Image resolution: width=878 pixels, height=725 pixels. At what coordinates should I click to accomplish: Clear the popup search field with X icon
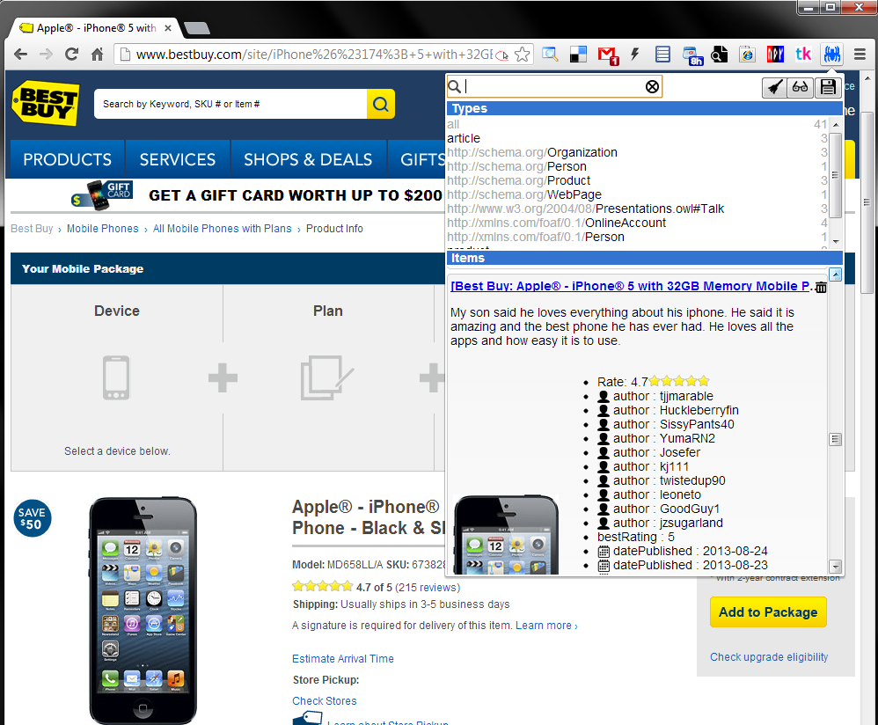coord(652,86)
